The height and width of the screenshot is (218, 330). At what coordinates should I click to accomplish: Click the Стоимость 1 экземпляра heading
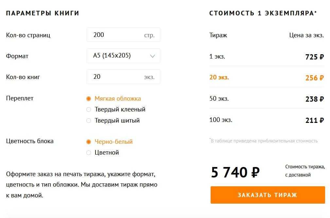click(263, 13)
